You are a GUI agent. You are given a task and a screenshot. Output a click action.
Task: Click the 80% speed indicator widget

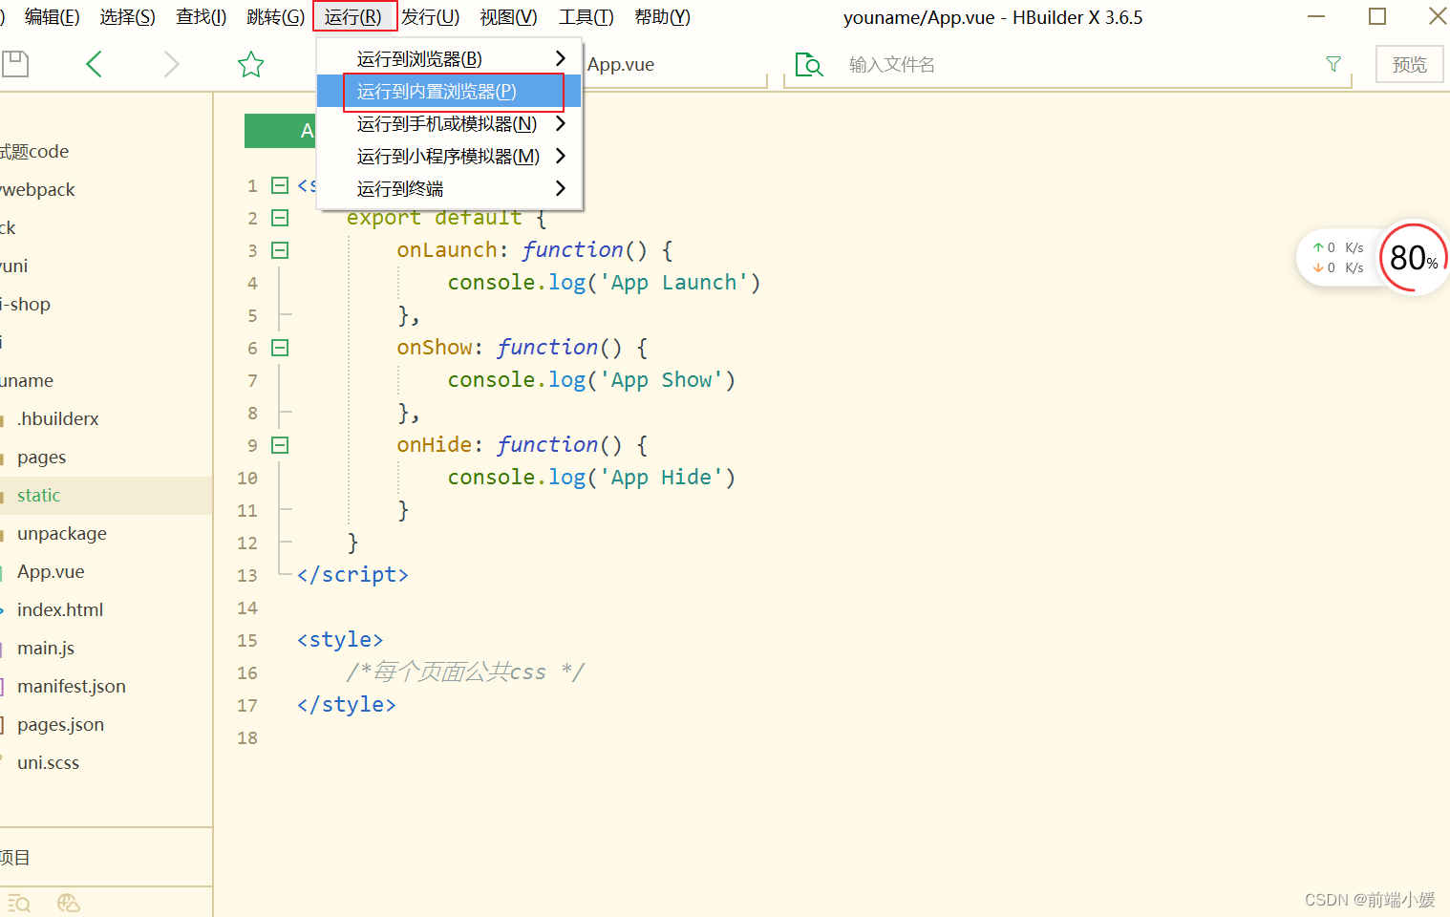coord(1413,258)
